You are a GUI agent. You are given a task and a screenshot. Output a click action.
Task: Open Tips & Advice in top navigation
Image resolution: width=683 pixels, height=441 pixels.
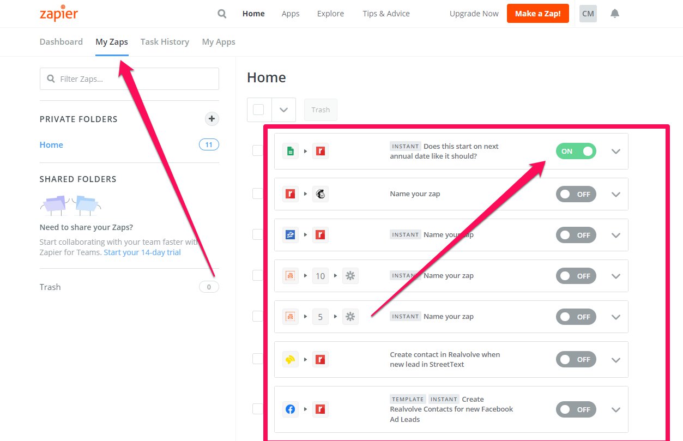coord(386,14)
